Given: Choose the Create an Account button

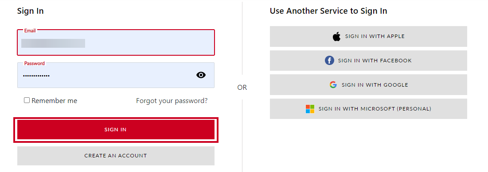Looking at the screenshot, I should tap(116, 156).
